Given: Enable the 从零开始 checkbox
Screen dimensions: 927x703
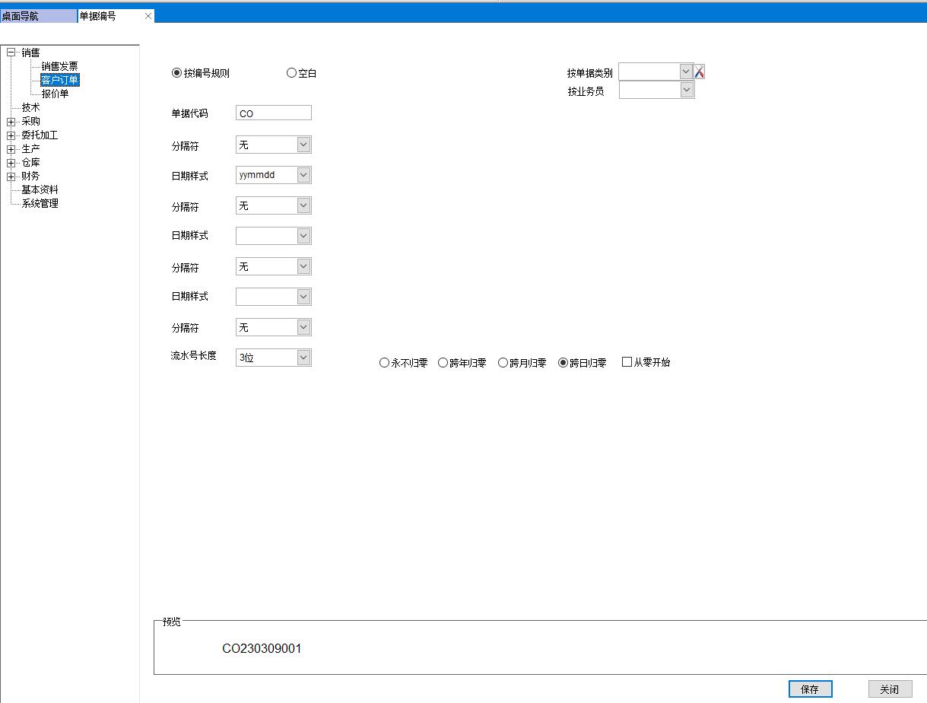Looking at the screenshot, I should tap(627, 362).
